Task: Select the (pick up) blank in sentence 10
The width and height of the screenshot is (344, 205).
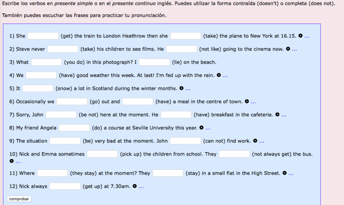Action: click(x=102, y=154)
